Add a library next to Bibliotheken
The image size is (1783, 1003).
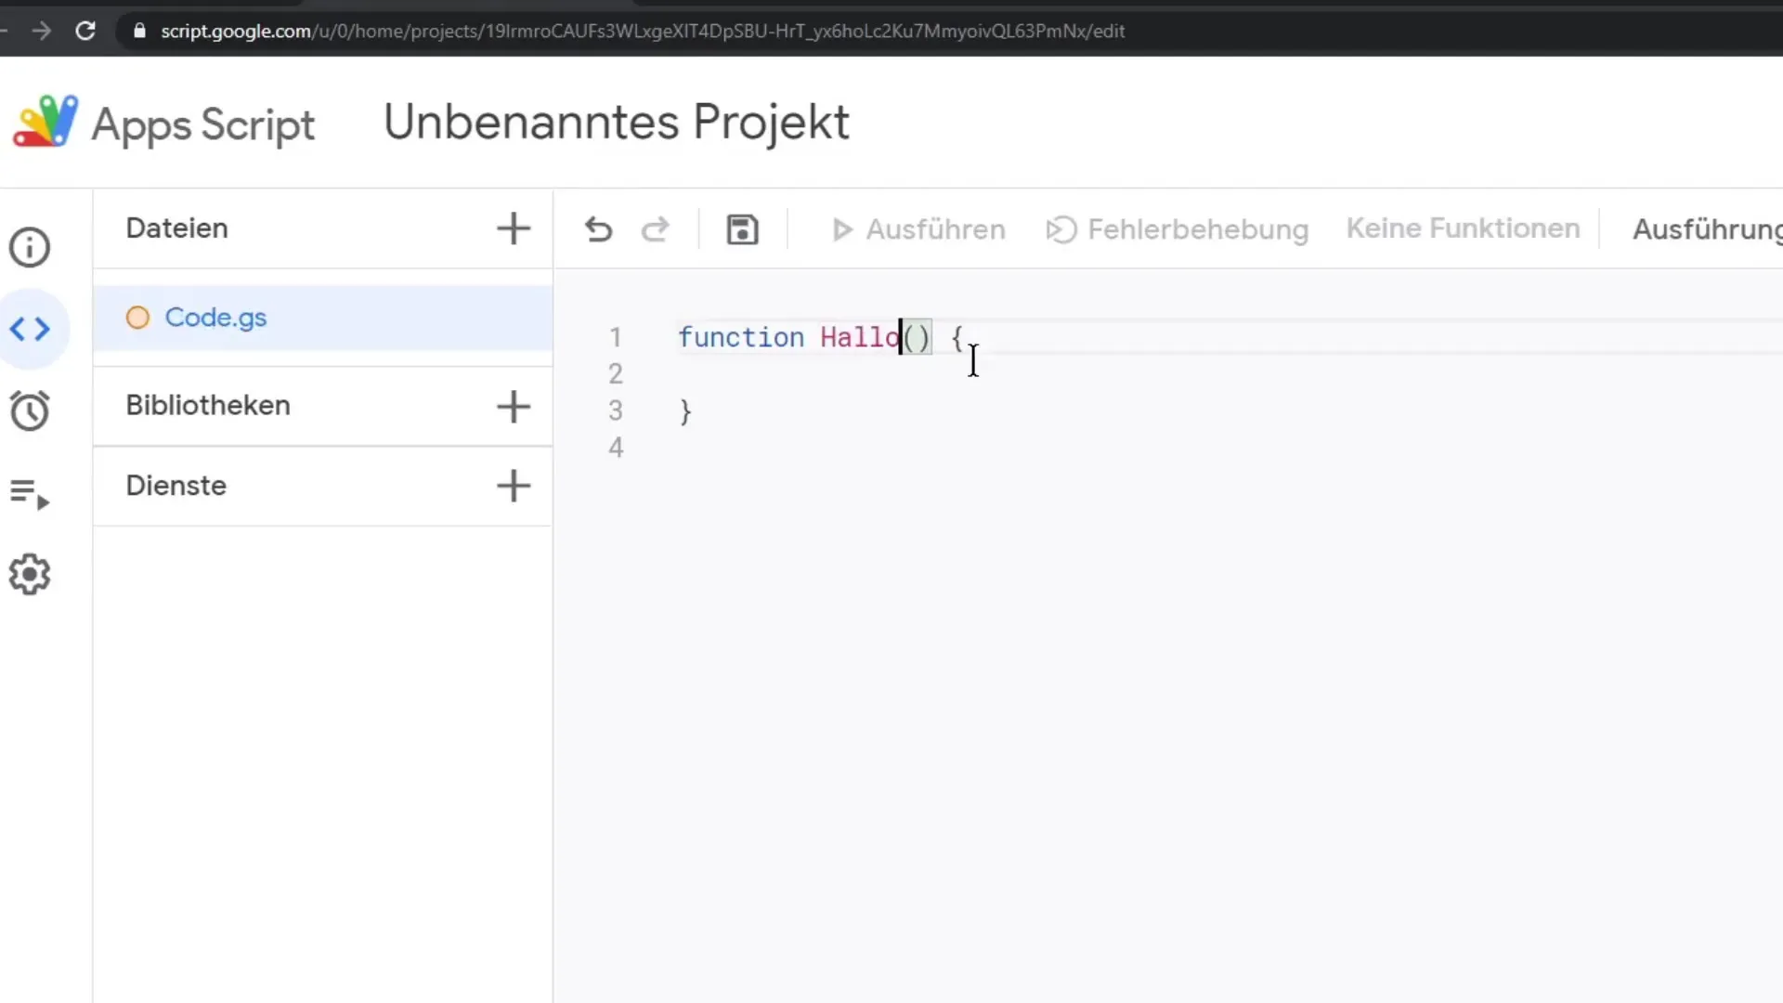[514, 406]
